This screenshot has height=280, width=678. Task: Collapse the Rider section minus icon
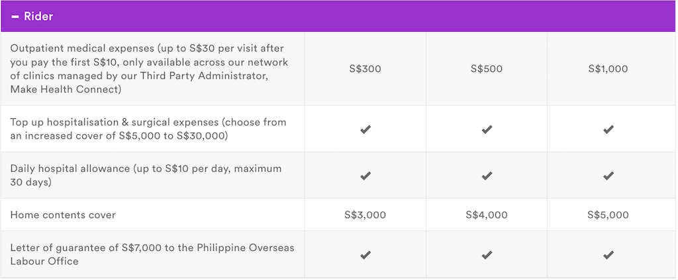tap(15, 17)
